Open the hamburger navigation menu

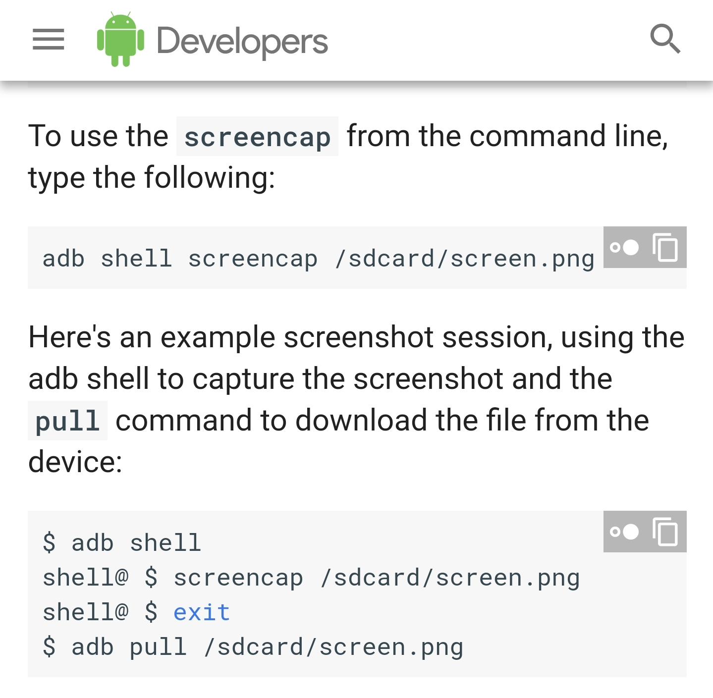(48, 40)
